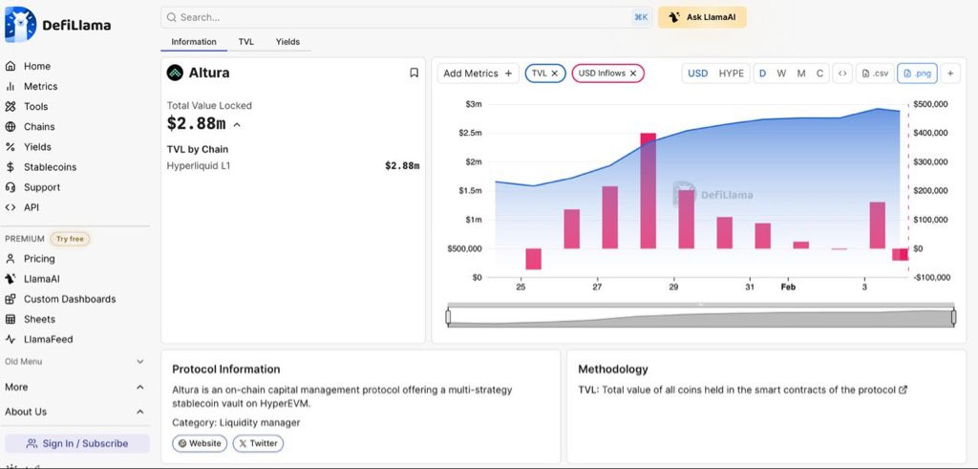Expand Total Value Locked breakdown chevron

click(237, 125)
